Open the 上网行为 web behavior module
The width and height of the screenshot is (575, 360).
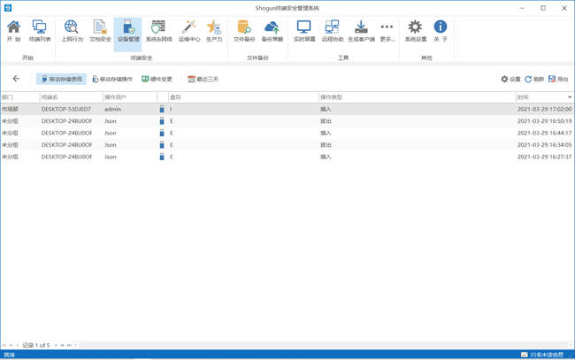[x=72, y=31]
